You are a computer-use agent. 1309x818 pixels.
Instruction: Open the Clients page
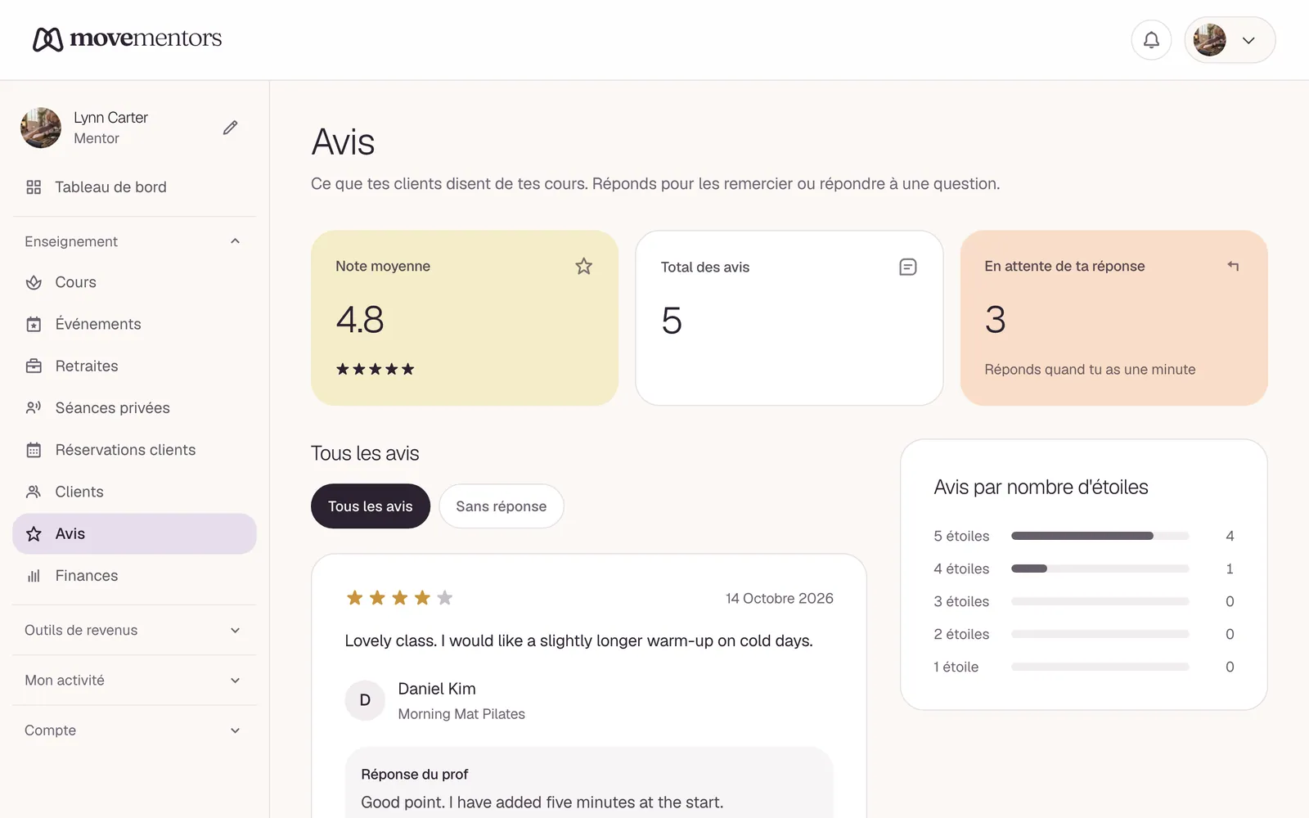(134, 492)
